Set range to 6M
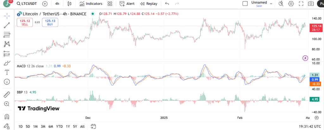324x130 pixels. pos(51,126)
